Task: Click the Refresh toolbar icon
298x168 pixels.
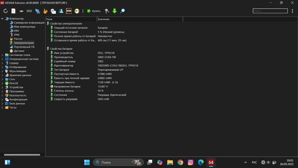Action: [5, 11]
